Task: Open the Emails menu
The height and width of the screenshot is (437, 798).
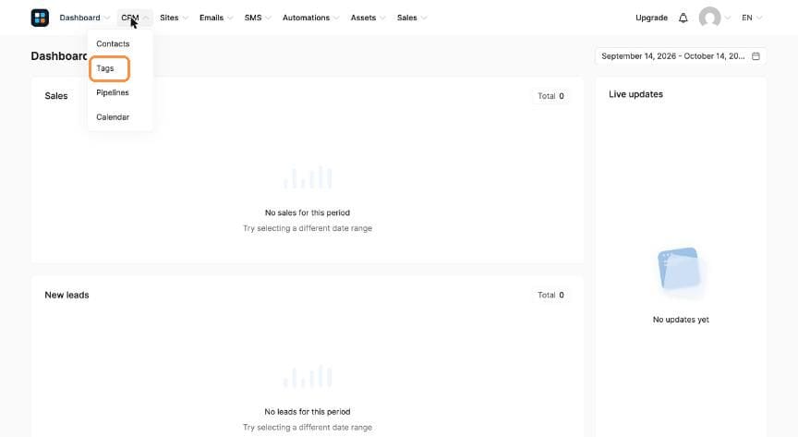Action: point(216,18)
